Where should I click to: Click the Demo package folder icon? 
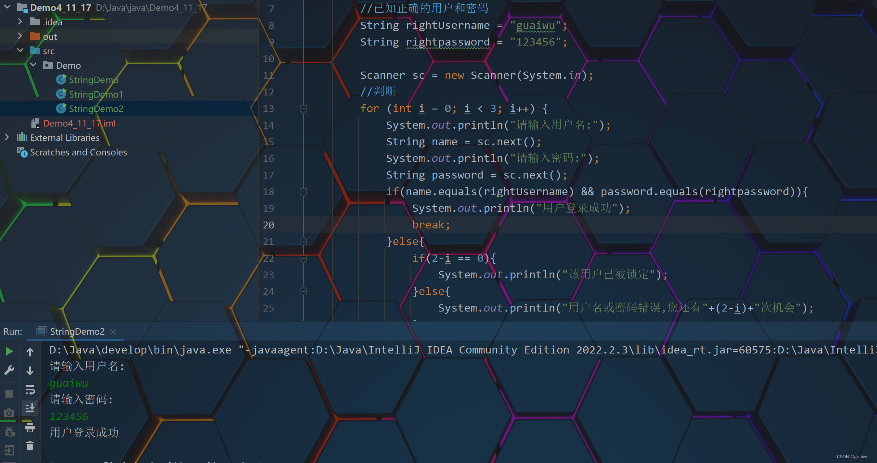pyautogui.click(x=48, y=65)
